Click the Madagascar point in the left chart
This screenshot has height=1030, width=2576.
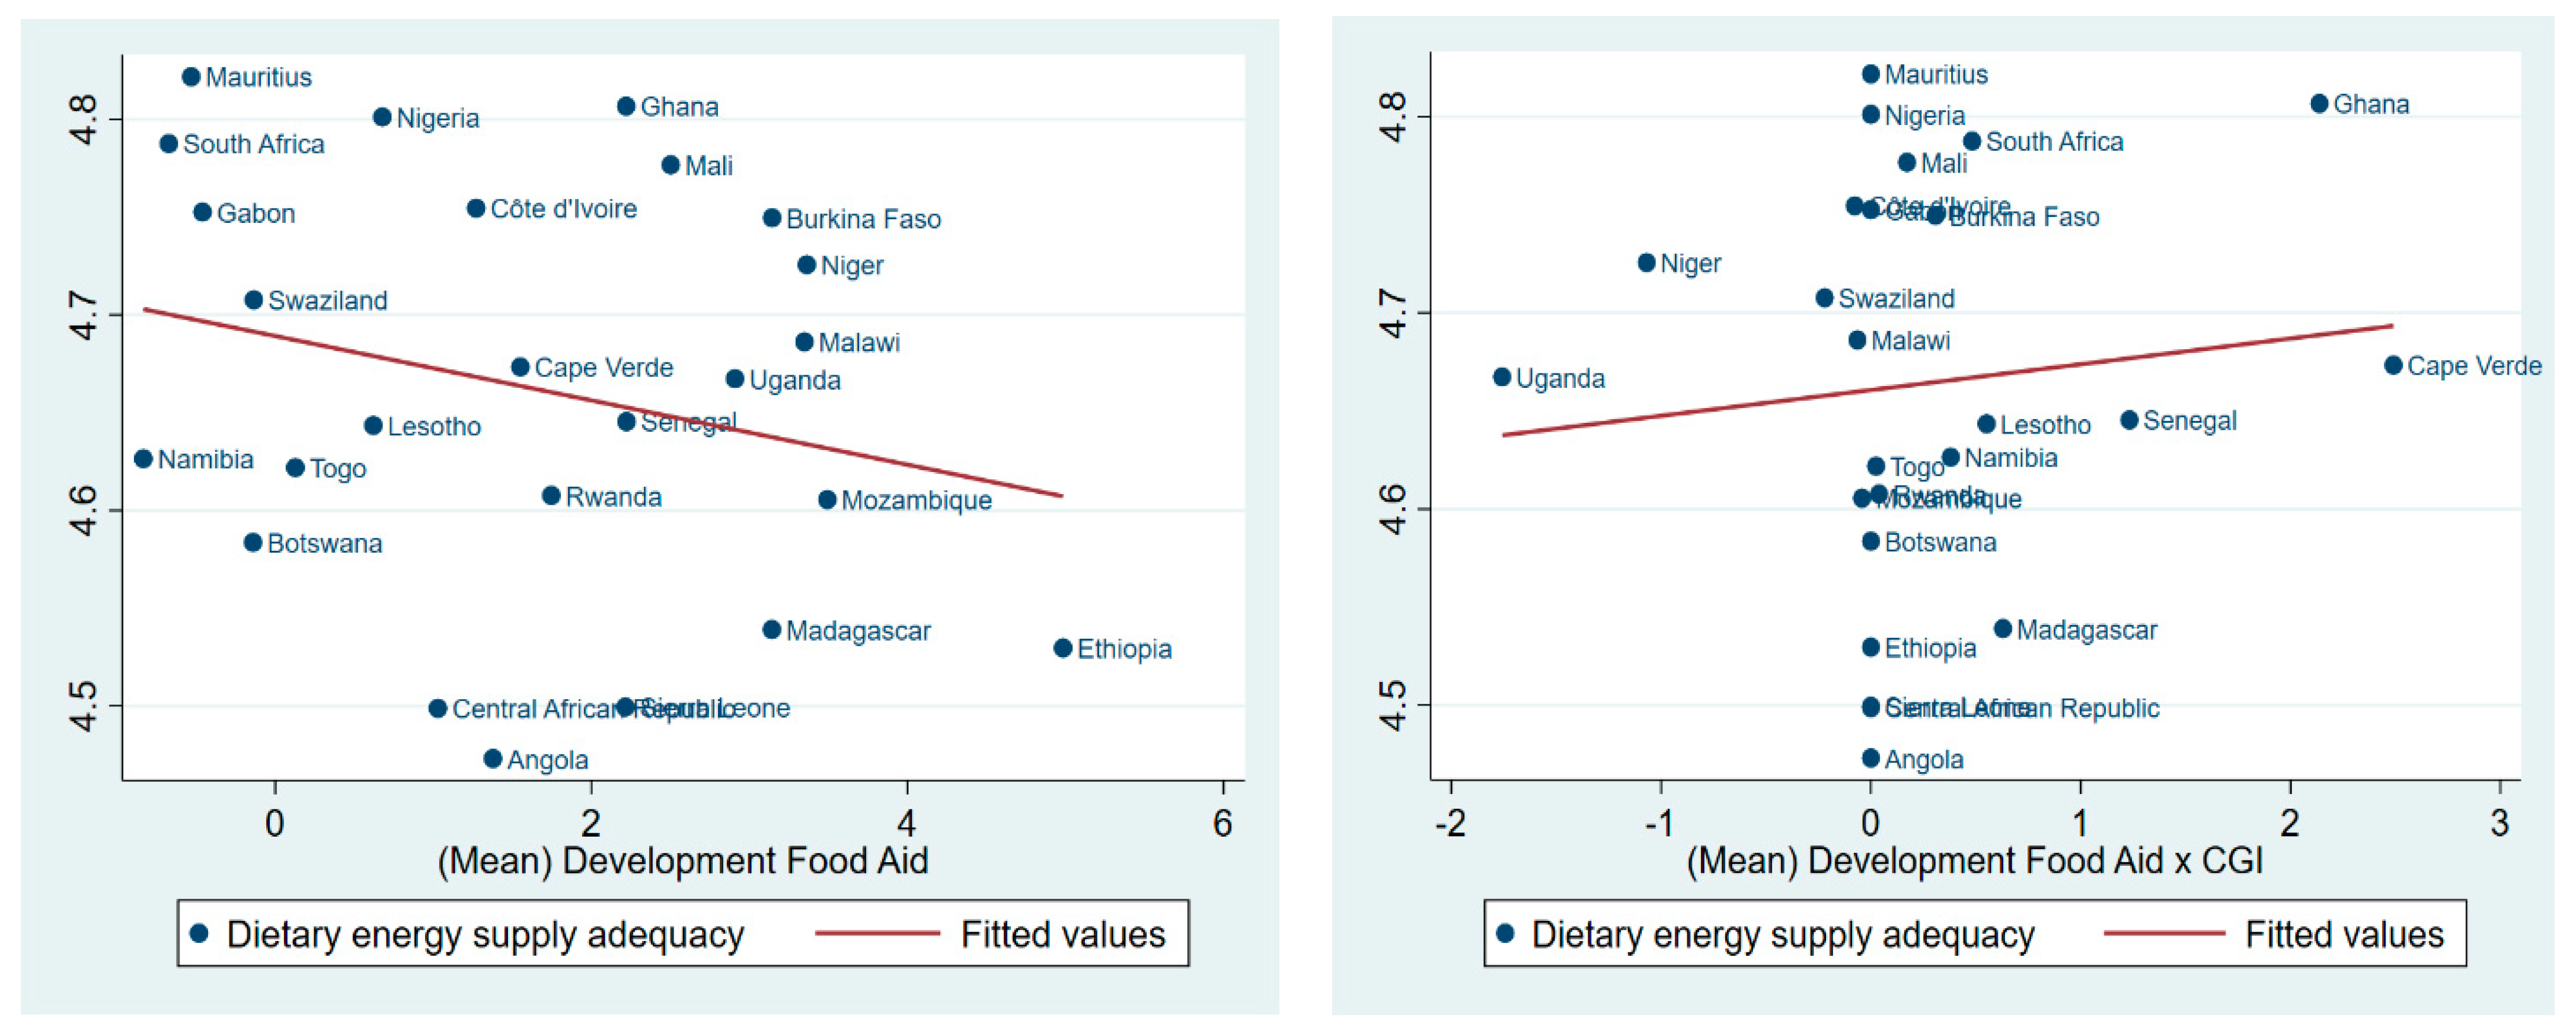pyautogui.click(x=771, y=629)
